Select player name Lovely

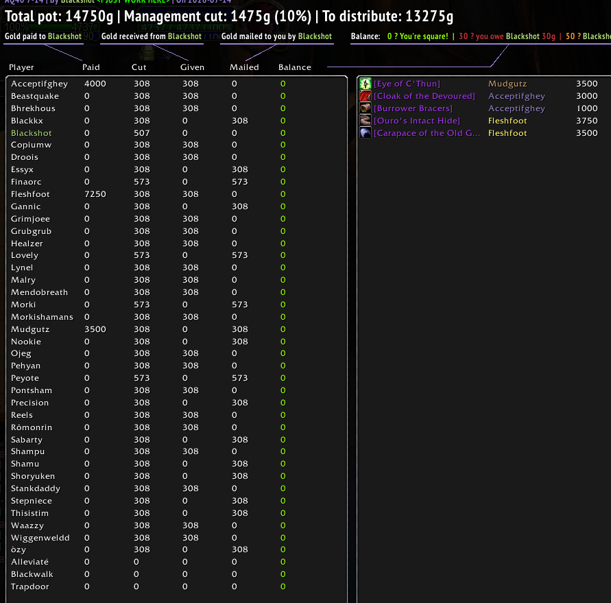click(x=25, y=255)
